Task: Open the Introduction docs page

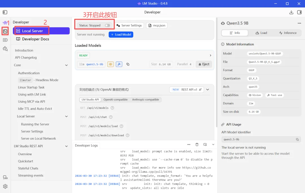Action: point(24,50)
